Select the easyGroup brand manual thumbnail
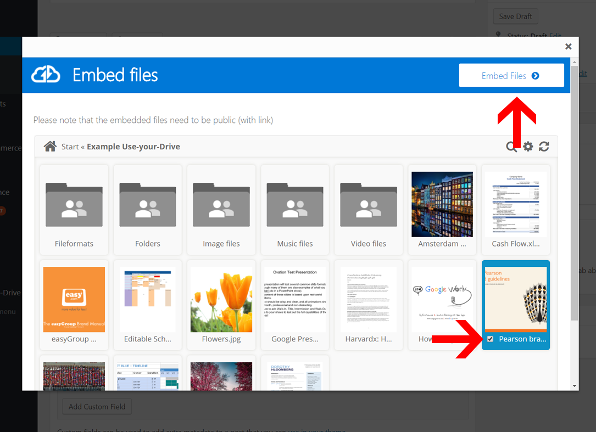This screenshot has width=596, height=432. click(x=74, y=299)
